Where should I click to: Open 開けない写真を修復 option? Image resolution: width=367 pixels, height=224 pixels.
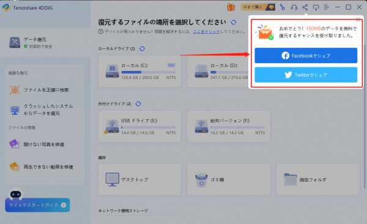[x=45, y=144]
